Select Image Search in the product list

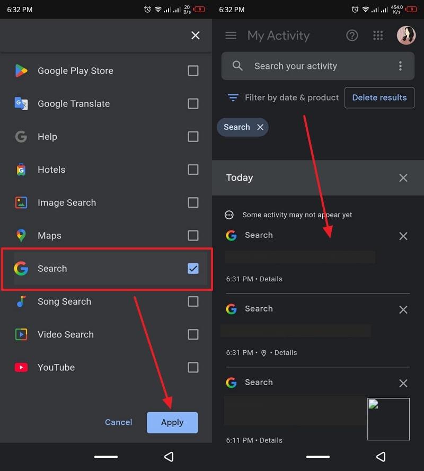pyautogui.click(x=67, y=203)
